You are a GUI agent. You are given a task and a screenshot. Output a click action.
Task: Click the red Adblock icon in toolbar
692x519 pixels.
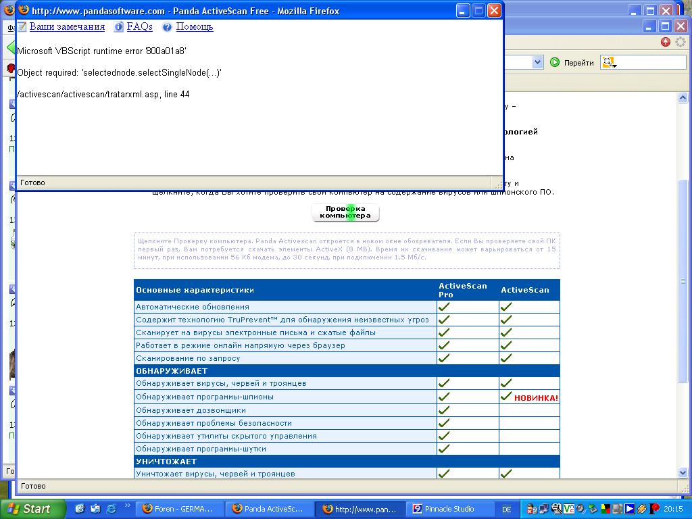click(666, 42)
